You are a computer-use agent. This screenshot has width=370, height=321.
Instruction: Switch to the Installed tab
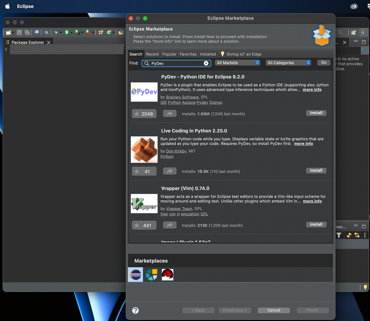208,54
